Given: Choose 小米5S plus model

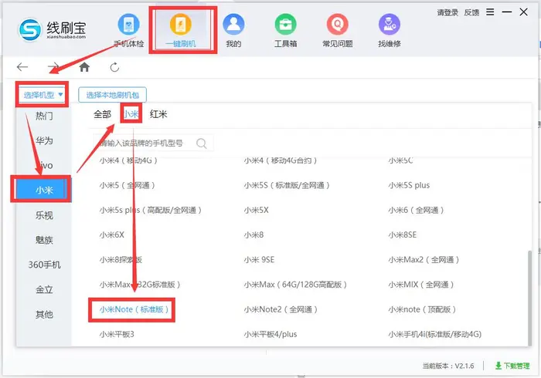Looking at the screenshot, I should pos(409,186).
